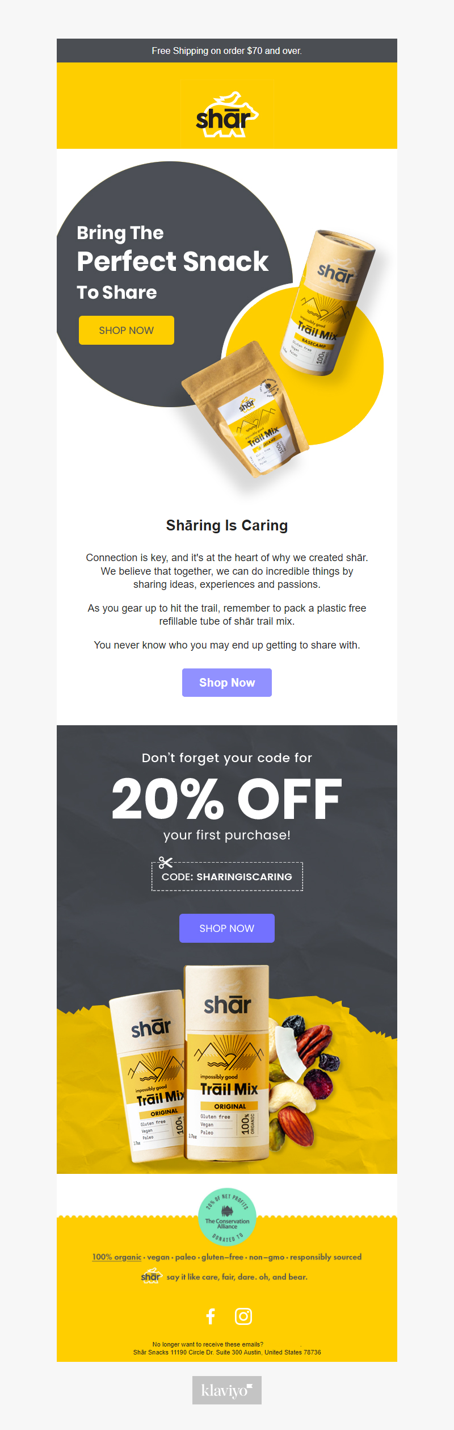Open the Facebook social icon
Screen dimensions: 454x1430
[211, 1316]
